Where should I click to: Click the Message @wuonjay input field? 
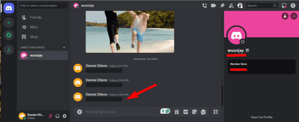(x=120, y=112)
